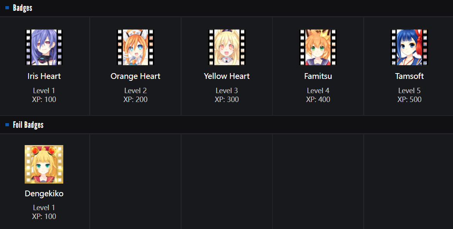Select the Orange Heart badge image
This screenshot has height=229, width=453.
pos(135,47)
